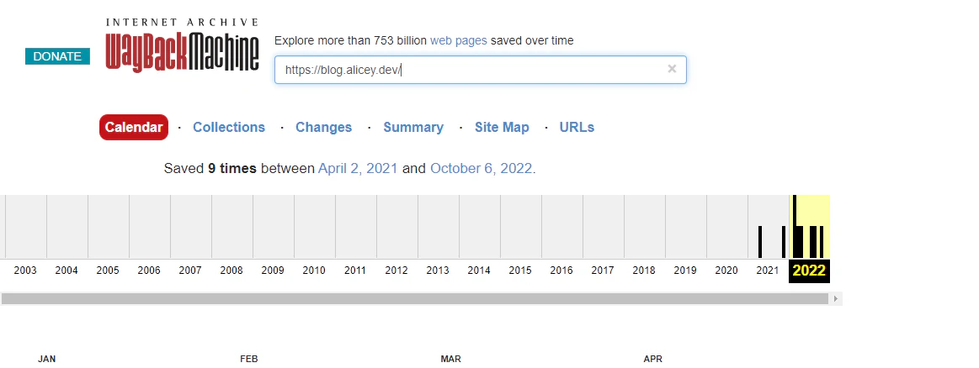The height and width of the screenshot is (368, 979).
Task: Click the timeline scrollbar right arrow
Action: click(x=836, y=299)
